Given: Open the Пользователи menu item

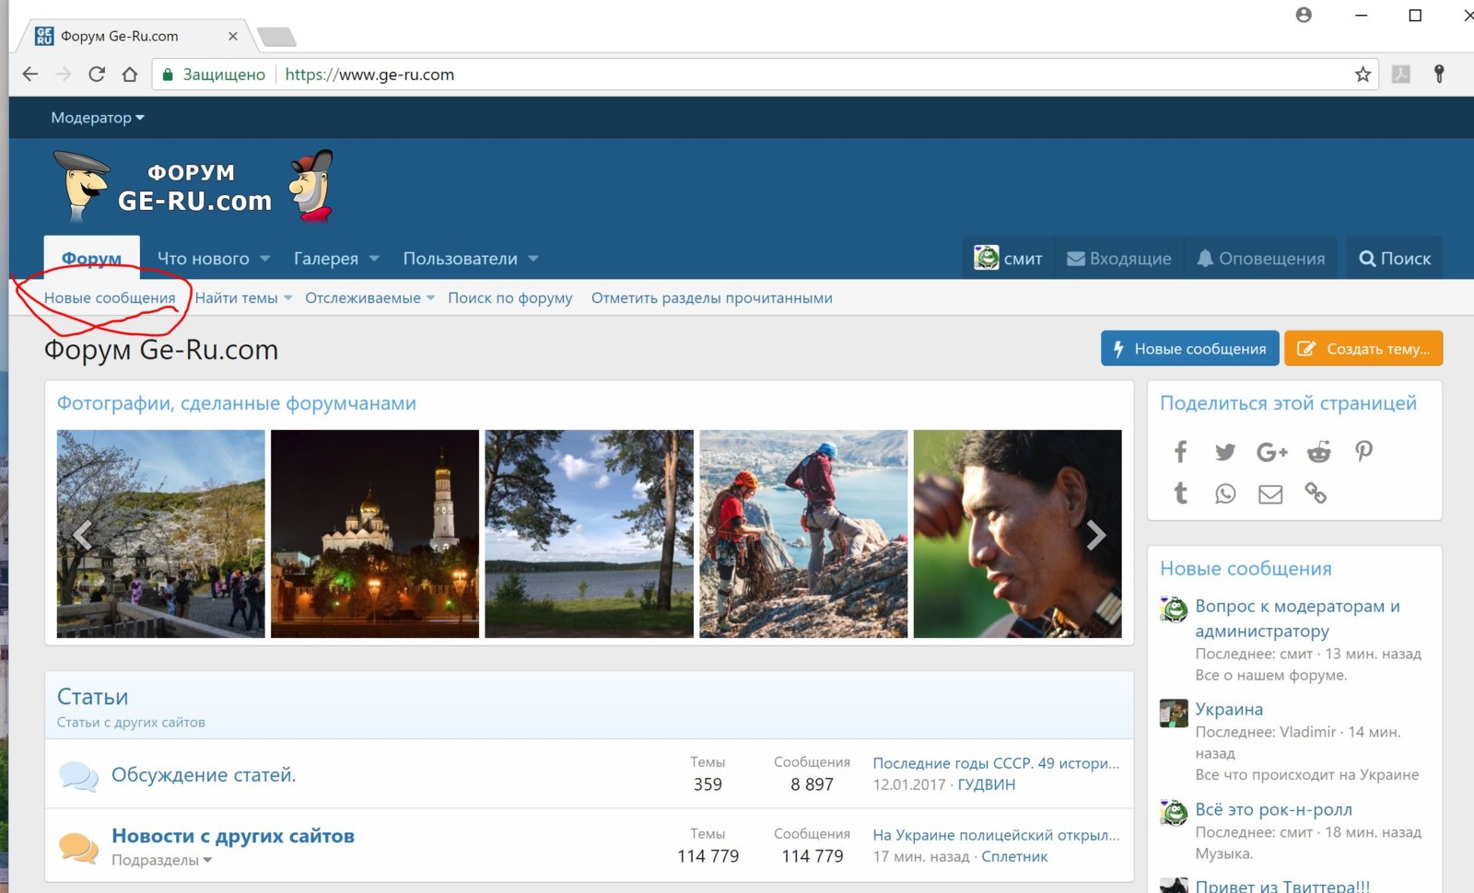Looking at the screenshot, I should pyautogui.click(x=460, y=259).
